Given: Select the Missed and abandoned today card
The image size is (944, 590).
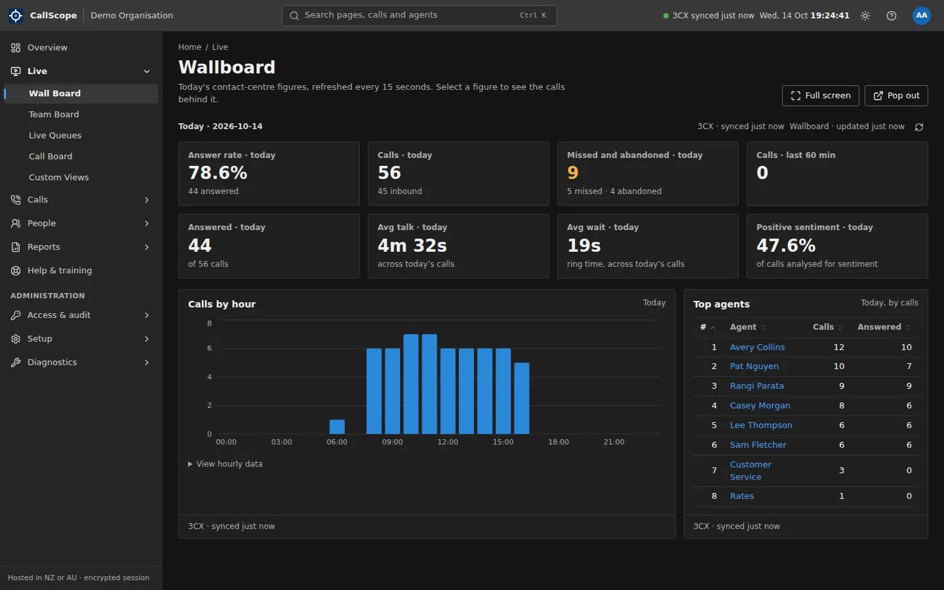Looking at the screenshot, I should pyautogui.click(x=648, y=174).
